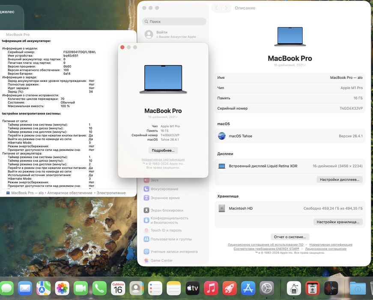Screen dimensions: 373x300
Task: Launch FaceTime from the Dock
Action: tap(81, 288)
